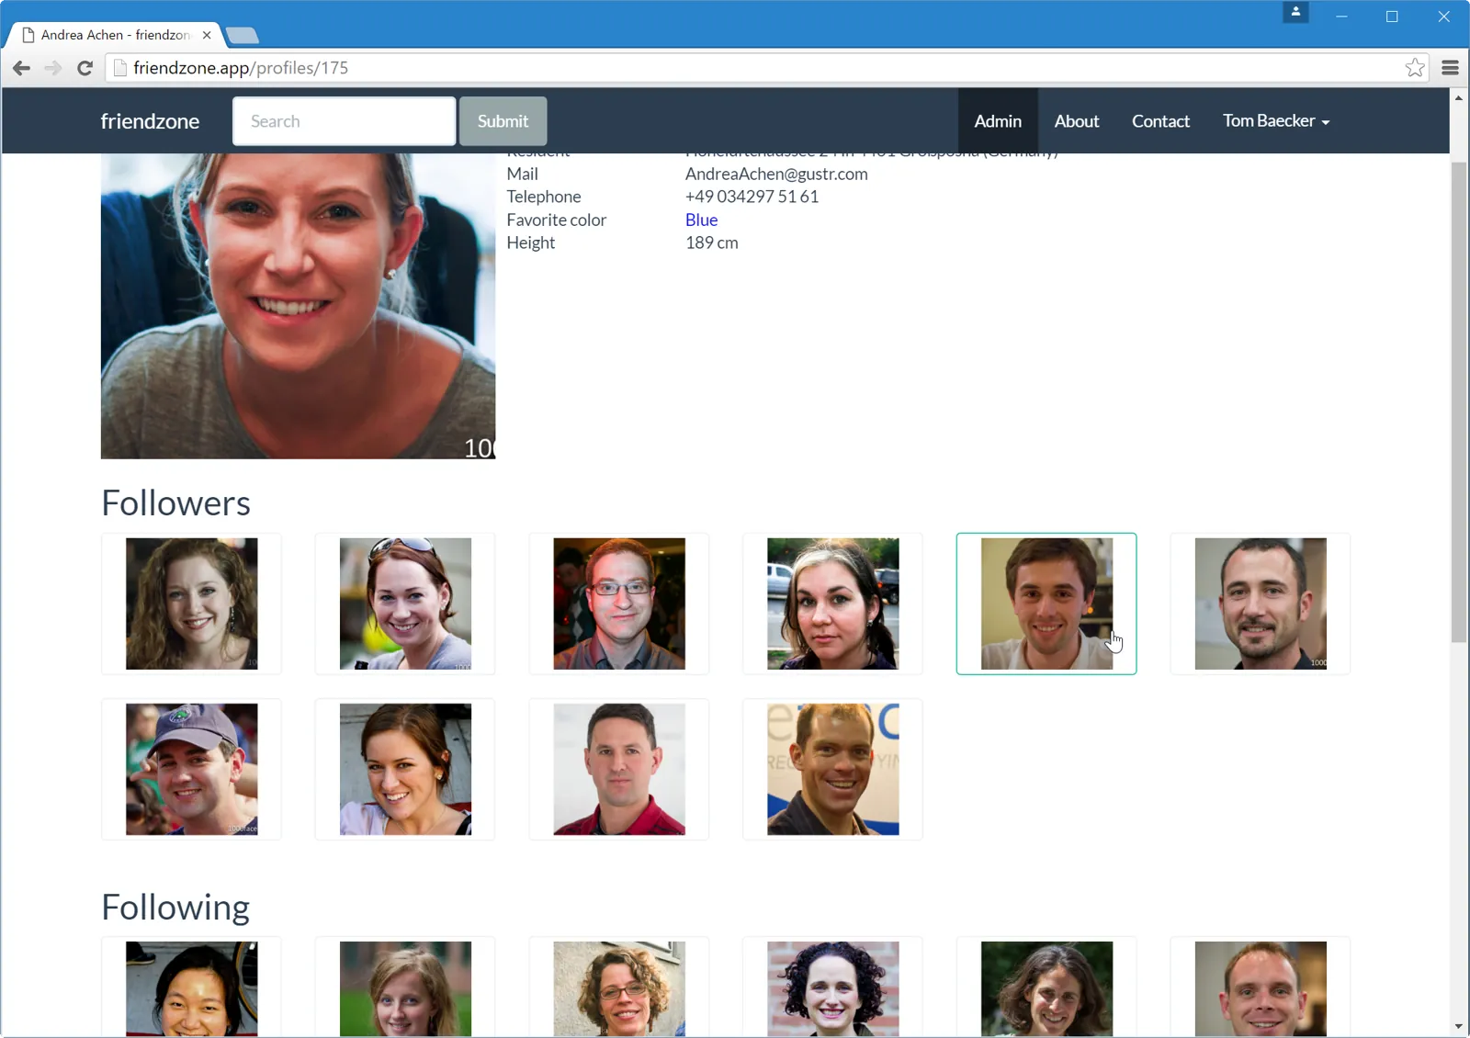Reload the page with refresh icon
This screenshot has height=1038, width=1470.
click(85, 68)
